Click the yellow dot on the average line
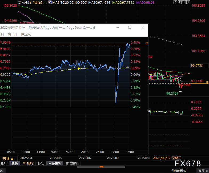 pos(79,69)
